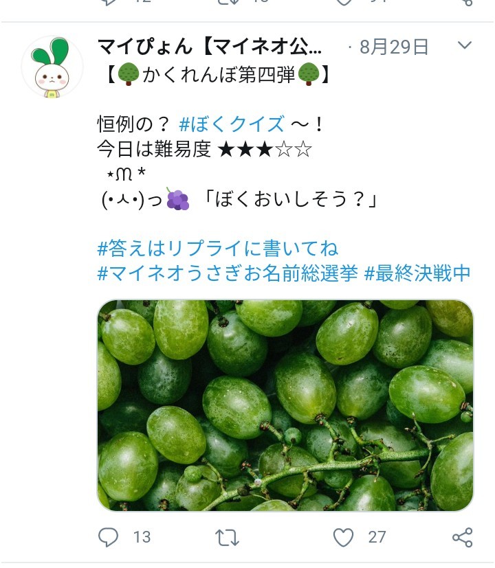Tap the reply count 13
This screenshot has width=495, height=568.
tap(142, 536)
